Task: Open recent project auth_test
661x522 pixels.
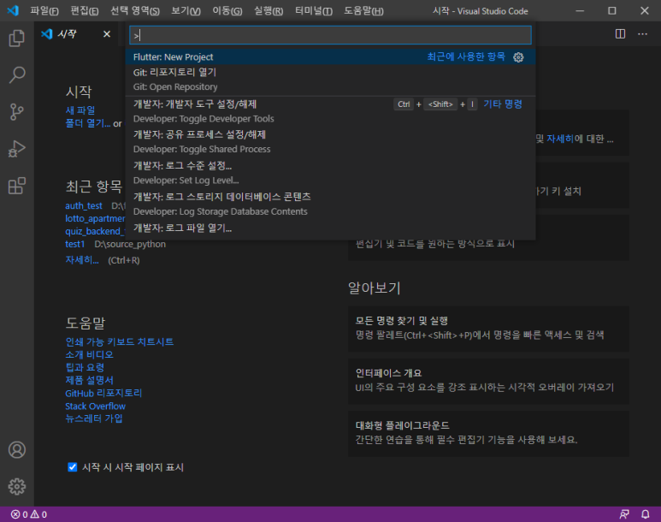Action: coord(84,206)
